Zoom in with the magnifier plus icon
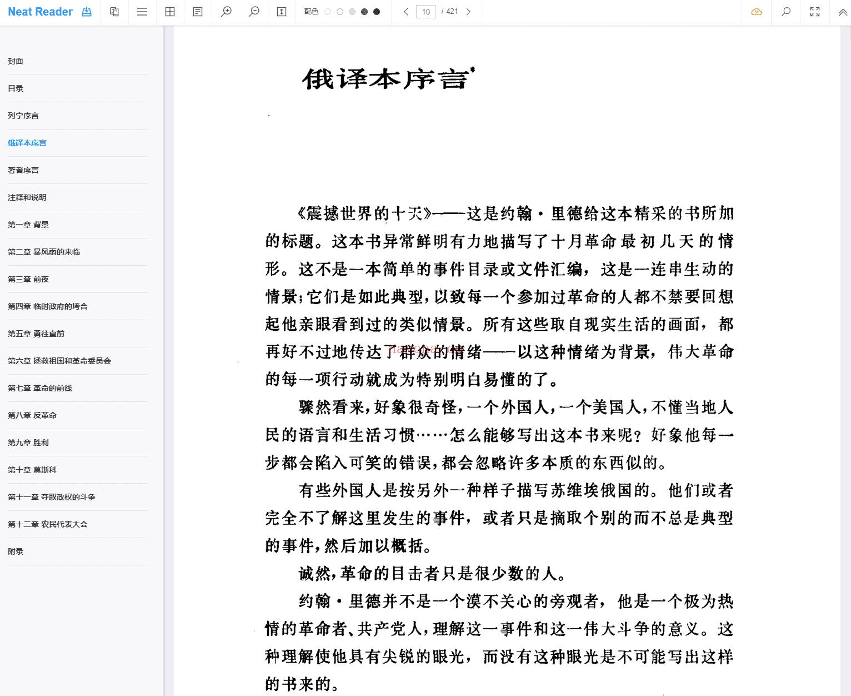851x696 pixels. point(226,12)
